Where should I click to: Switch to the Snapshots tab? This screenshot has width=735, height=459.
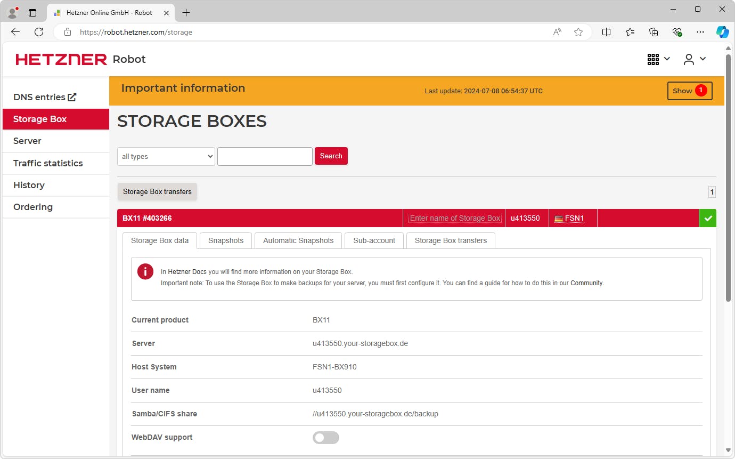tap(226, 240)
